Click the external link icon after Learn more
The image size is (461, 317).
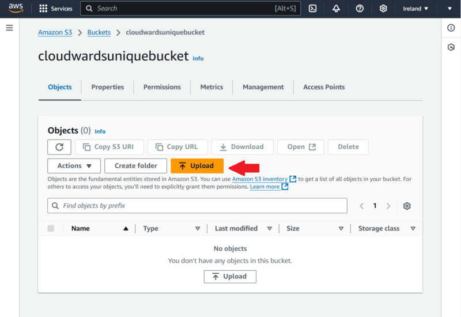coord(285,186)
